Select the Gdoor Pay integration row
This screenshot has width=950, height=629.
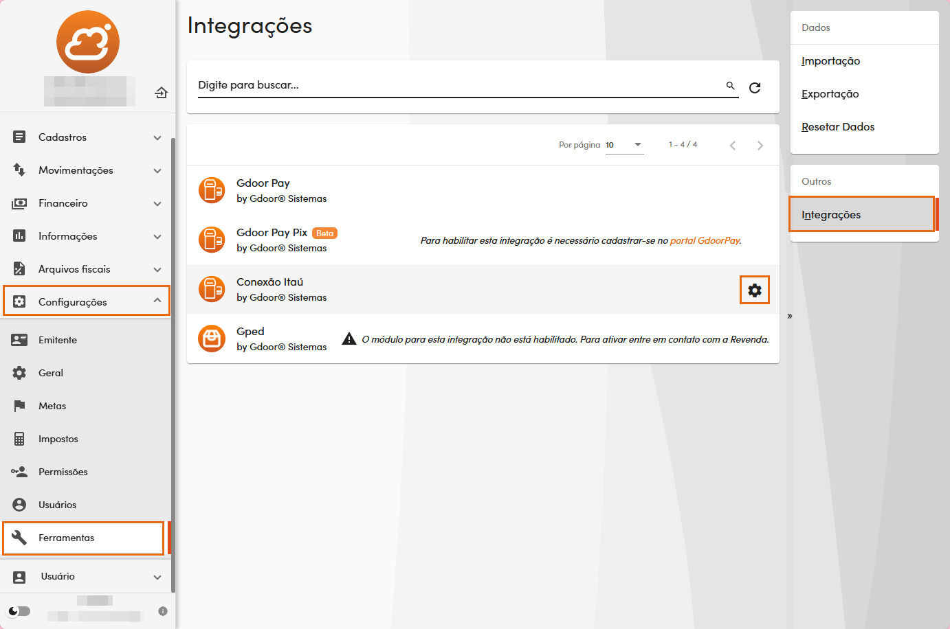click(483, 190)
